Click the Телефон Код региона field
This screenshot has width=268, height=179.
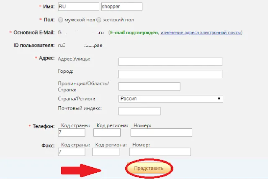point(107,133)
